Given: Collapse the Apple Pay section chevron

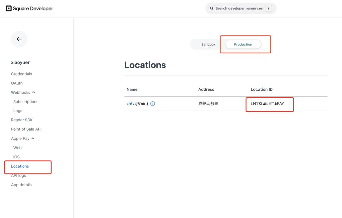Looking at the screenshot, I should click(x=33, y=139).
